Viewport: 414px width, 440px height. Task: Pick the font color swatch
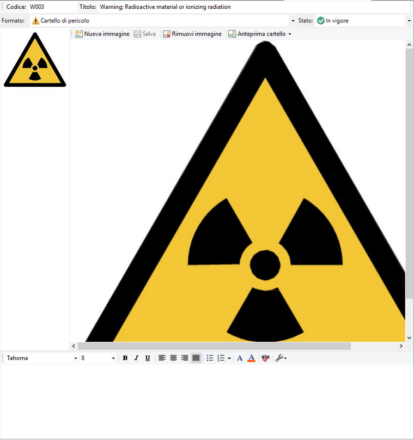pos(251,358)
